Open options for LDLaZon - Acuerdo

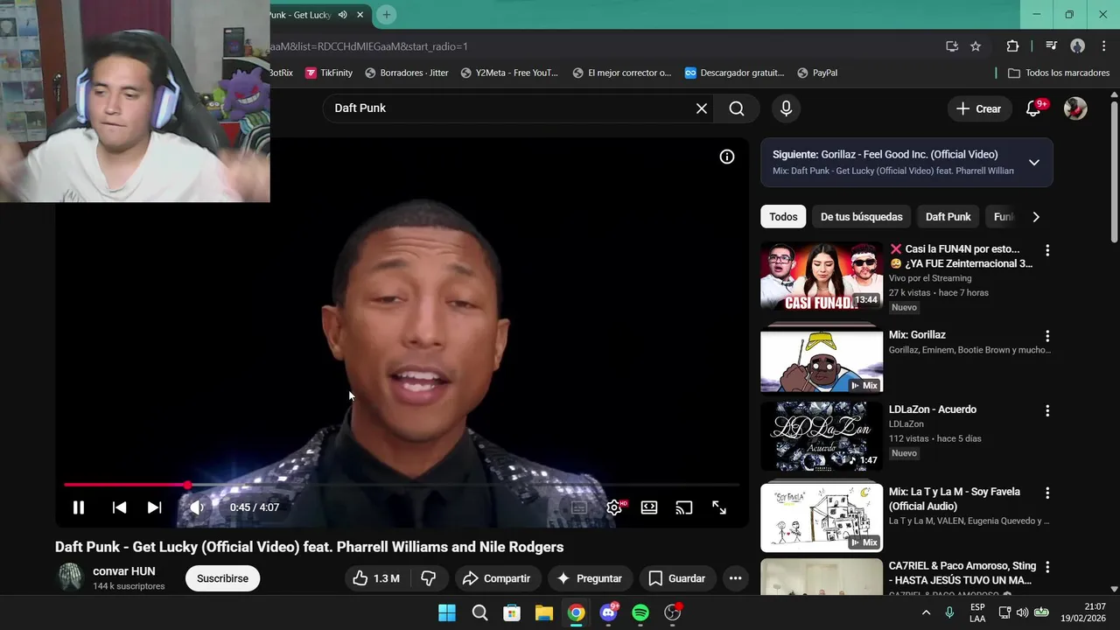click(x=1047, y=410)
